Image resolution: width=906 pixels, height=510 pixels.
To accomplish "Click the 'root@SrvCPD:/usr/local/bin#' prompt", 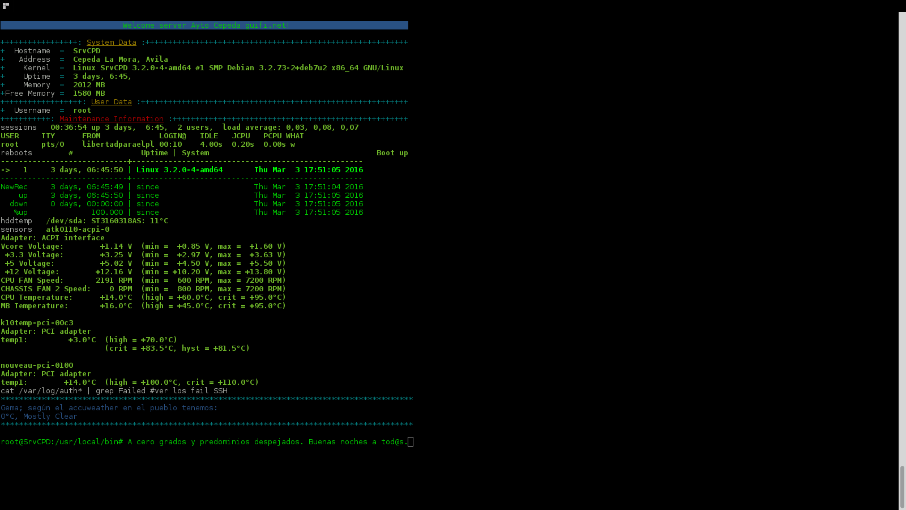I will (62, 442).
